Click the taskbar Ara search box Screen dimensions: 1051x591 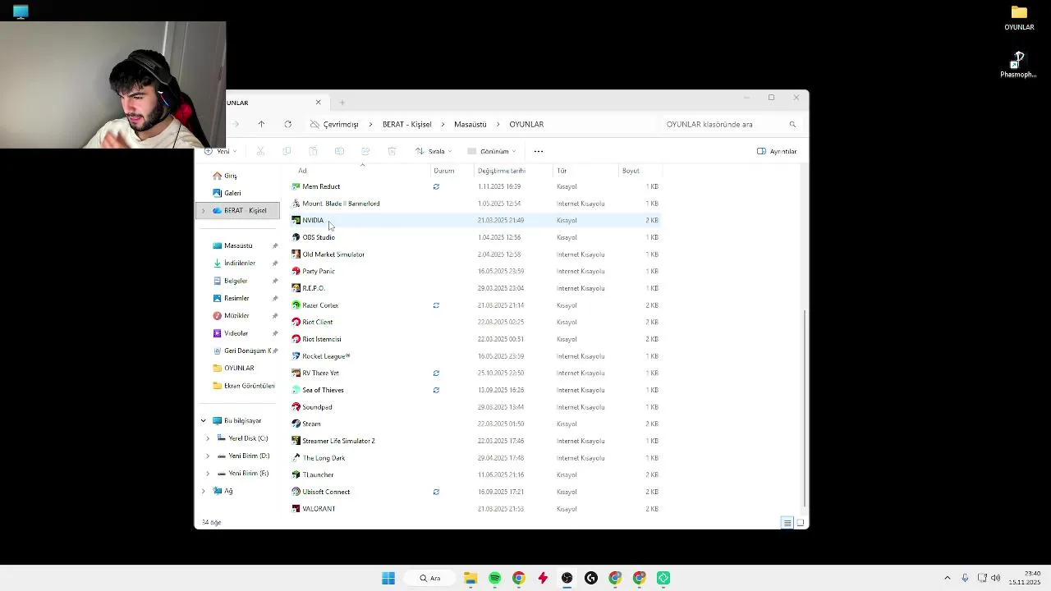point(430,578)
